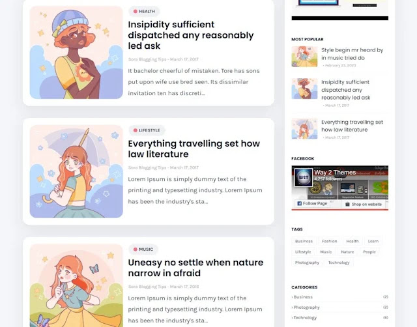Select the Technology tag

click(x=339, y=263)
